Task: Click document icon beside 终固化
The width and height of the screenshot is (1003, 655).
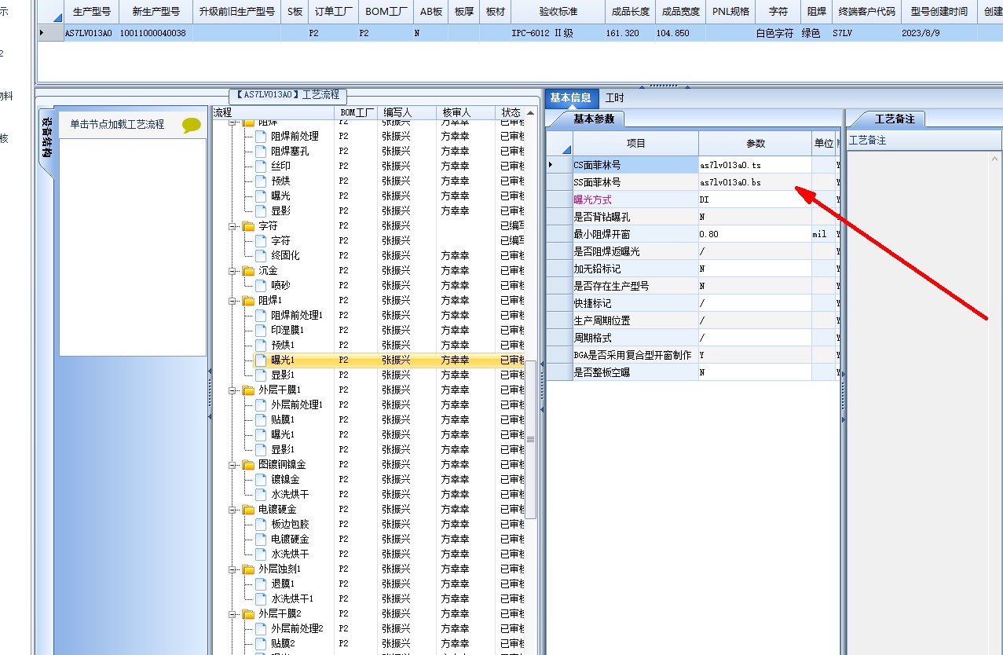Action: [x=261, y=255]
